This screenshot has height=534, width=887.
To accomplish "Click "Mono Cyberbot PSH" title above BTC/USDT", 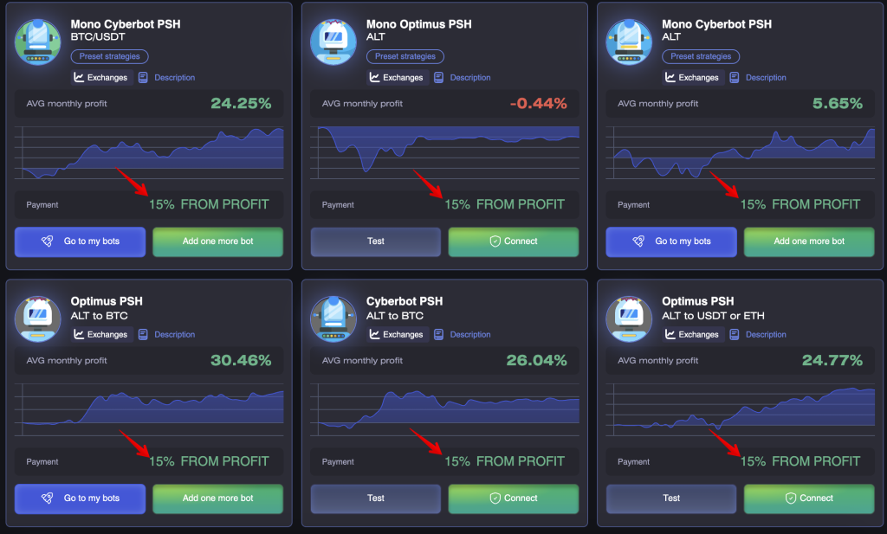I will click(126, 24).
